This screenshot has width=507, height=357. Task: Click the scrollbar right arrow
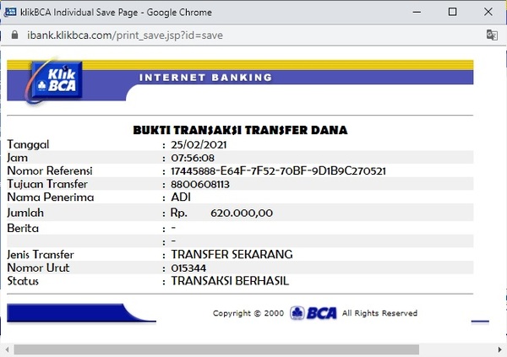click(x=500, y=349)
